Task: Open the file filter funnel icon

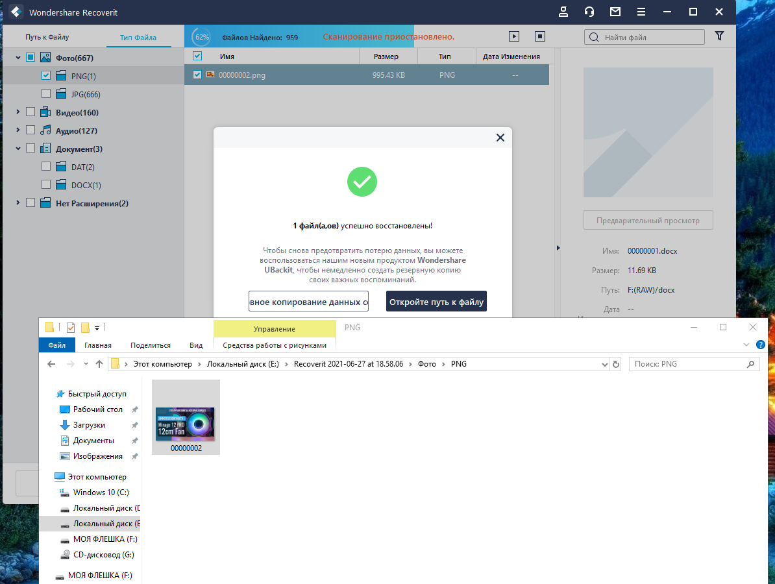Action: tap(720, 36)
